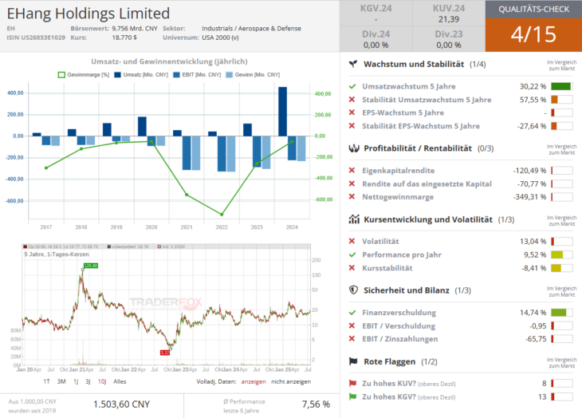Click the sprout icon next to Wachstum und Stabilität
Image resolution: width=582 pixels, height=418 pixels.
pos(353,65)
